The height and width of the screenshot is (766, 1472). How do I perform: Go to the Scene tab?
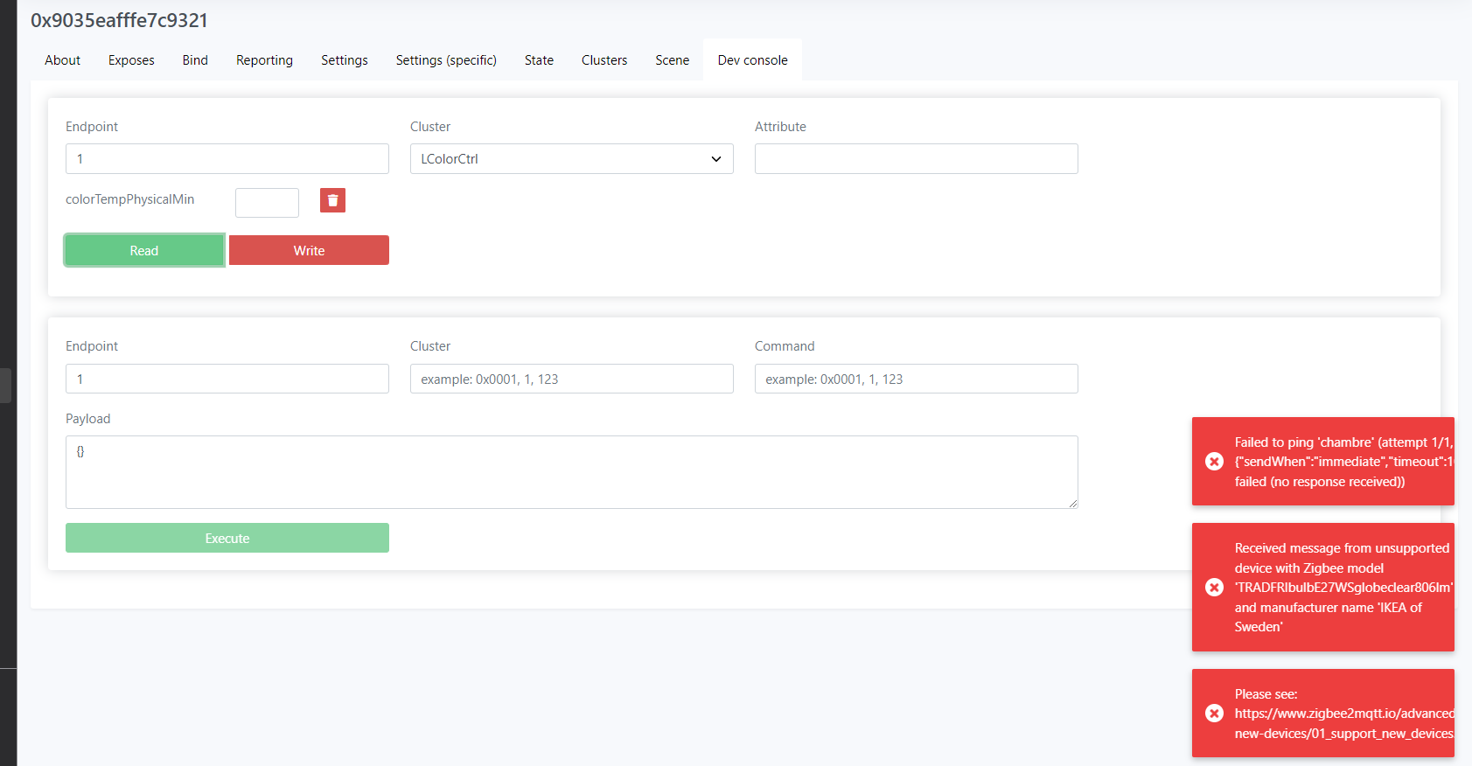click(x=672, y=60)
